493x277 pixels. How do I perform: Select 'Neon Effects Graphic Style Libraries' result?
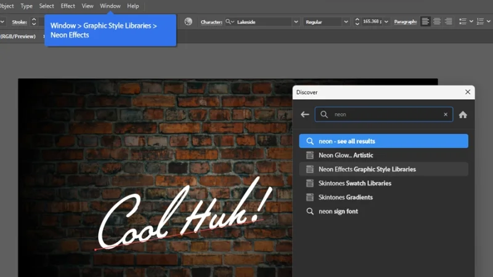pos(383,169)
